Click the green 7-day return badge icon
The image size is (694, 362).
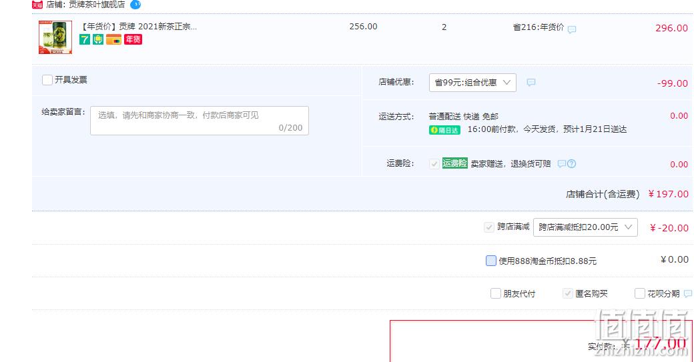point(85,39)
